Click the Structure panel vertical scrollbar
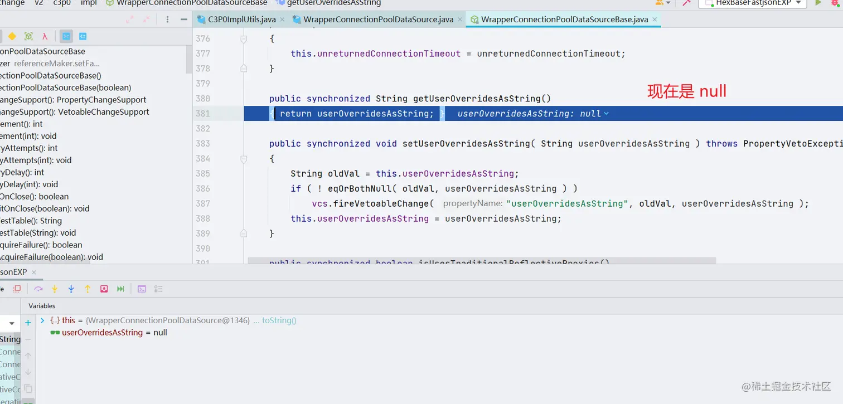The height and width of the screenshot is (404, 843). [x=189, y=60]
